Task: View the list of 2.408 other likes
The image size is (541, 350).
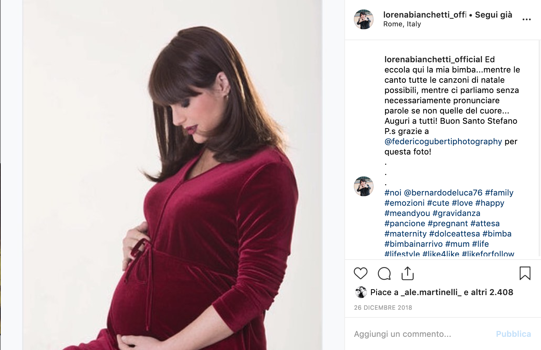Action: (492, 292)
